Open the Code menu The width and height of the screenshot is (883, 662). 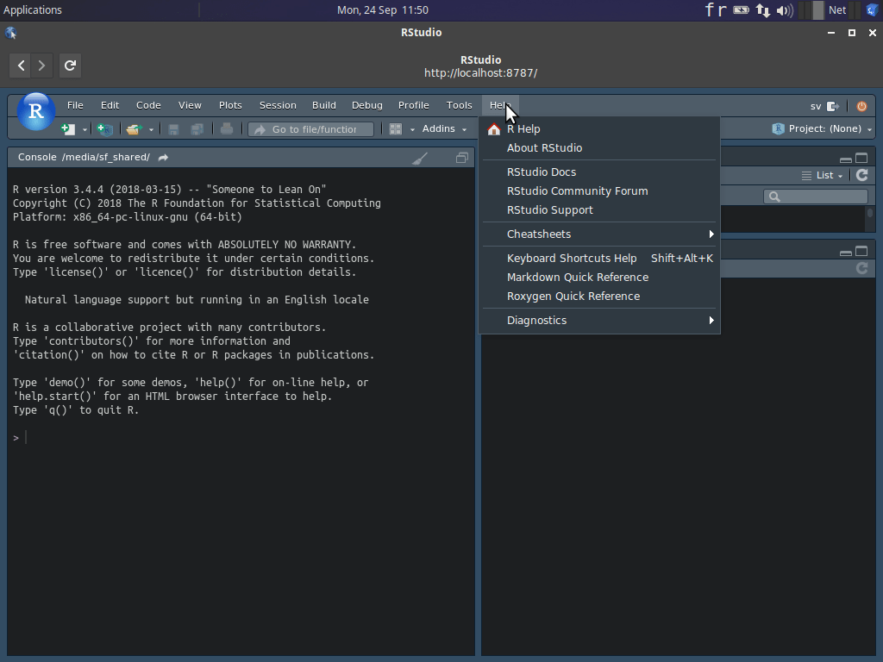[148, 105]
